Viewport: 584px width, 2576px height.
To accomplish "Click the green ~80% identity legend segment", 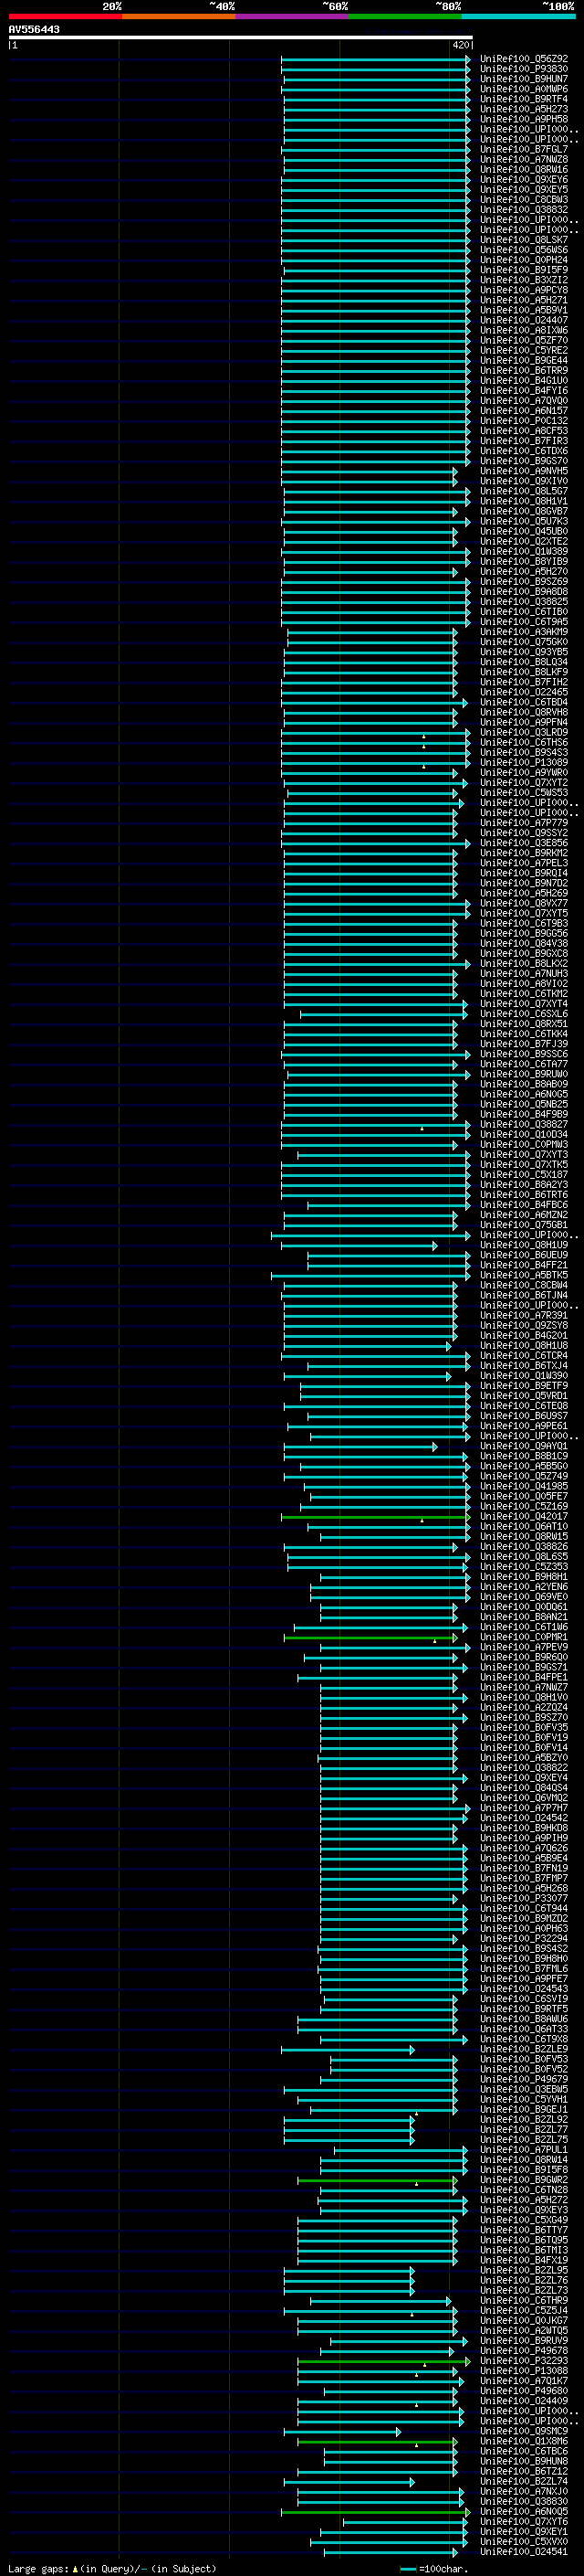I will [x=405, y=16].
